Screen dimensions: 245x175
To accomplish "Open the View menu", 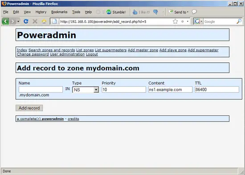I will click(x=27, y=12).
